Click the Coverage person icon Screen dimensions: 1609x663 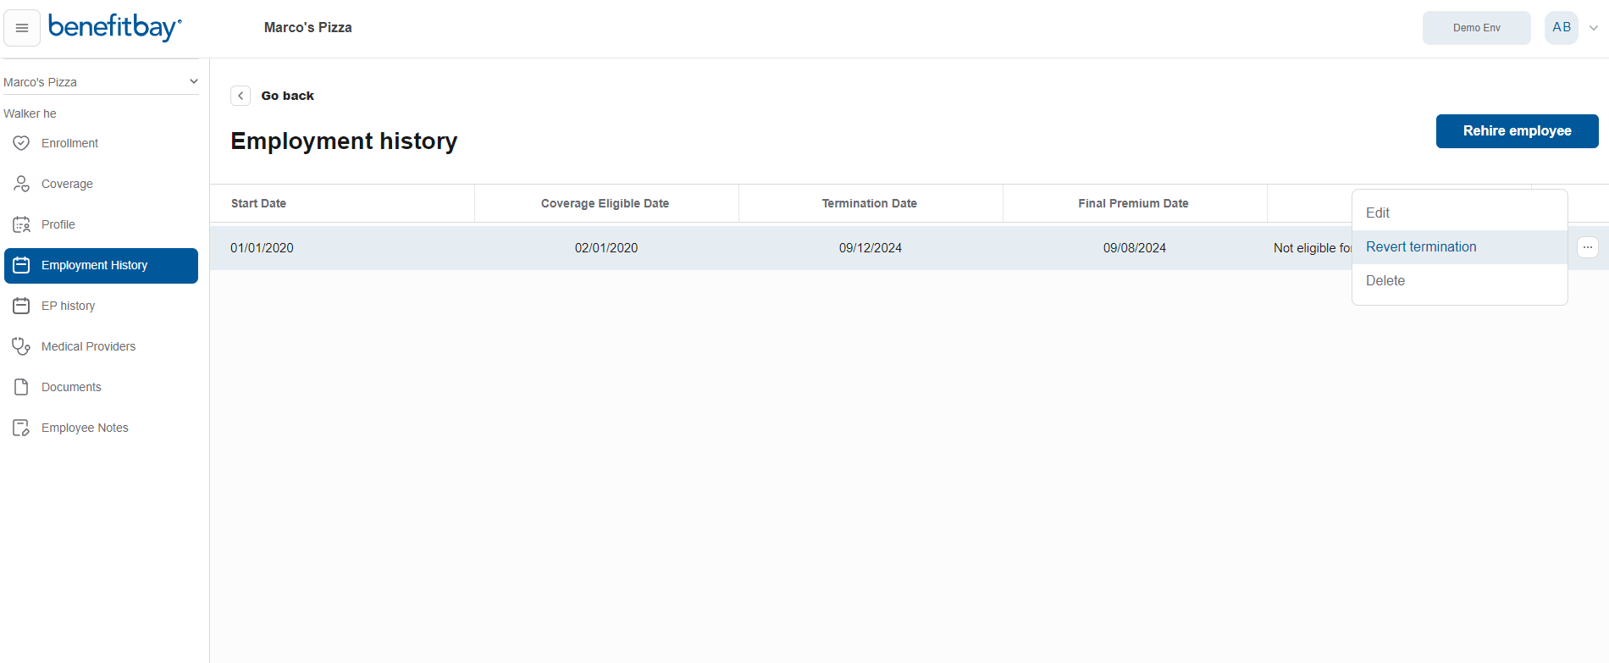pyautogui.click(x=21, y=184)
